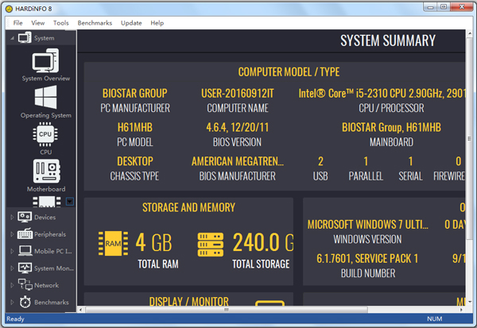The image size is (477, 328).
Task: Click the Update menu item
Action: (131, 23)
